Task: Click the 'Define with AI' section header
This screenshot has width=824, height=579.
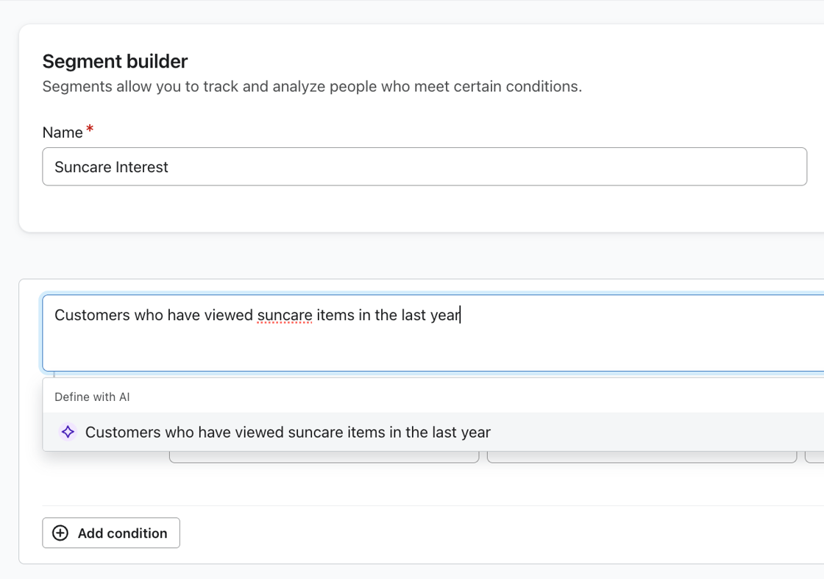Action: pyautogui.click(x=92, y=397)
